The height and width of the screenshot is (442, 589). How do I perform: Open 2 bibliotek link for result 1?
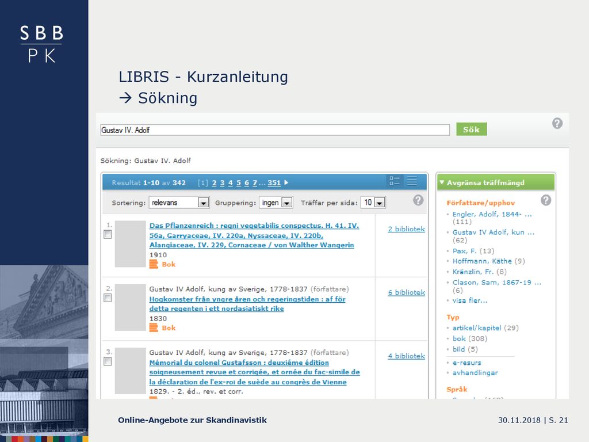[x=407, y=229]
